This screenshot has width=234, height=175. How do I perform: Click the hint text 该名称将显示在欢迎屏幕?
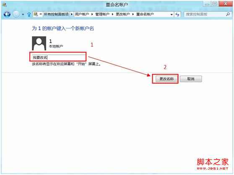point(66,64)
